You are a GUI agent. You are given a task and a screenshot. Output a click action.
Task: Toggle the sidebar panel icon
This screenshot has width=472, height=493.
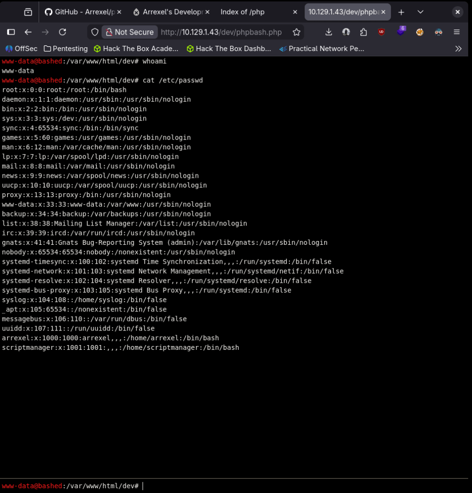[x=11, y=32]
